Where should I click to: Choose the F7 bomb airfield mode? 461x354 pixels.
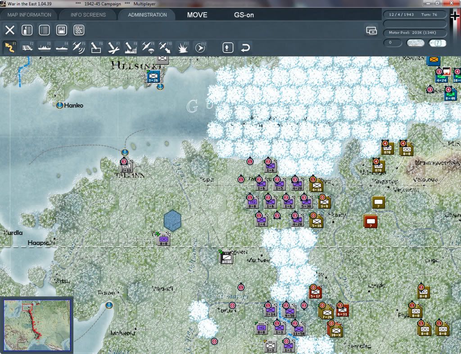tap(113, 47)
